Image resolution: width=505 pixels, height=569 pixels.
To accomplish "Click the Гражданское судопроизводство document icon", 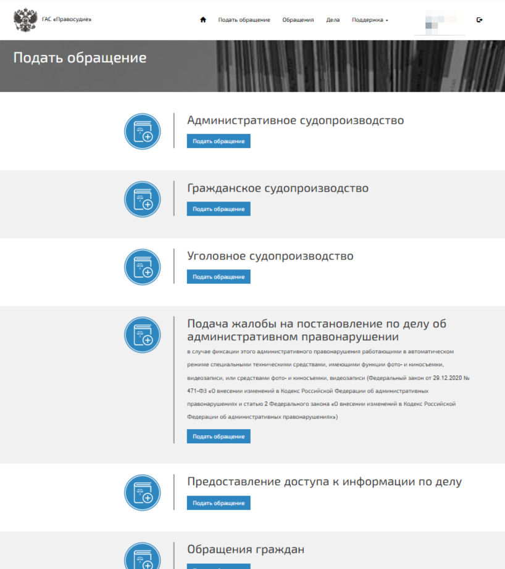I will pyautogui.click(x=143, y=199).
